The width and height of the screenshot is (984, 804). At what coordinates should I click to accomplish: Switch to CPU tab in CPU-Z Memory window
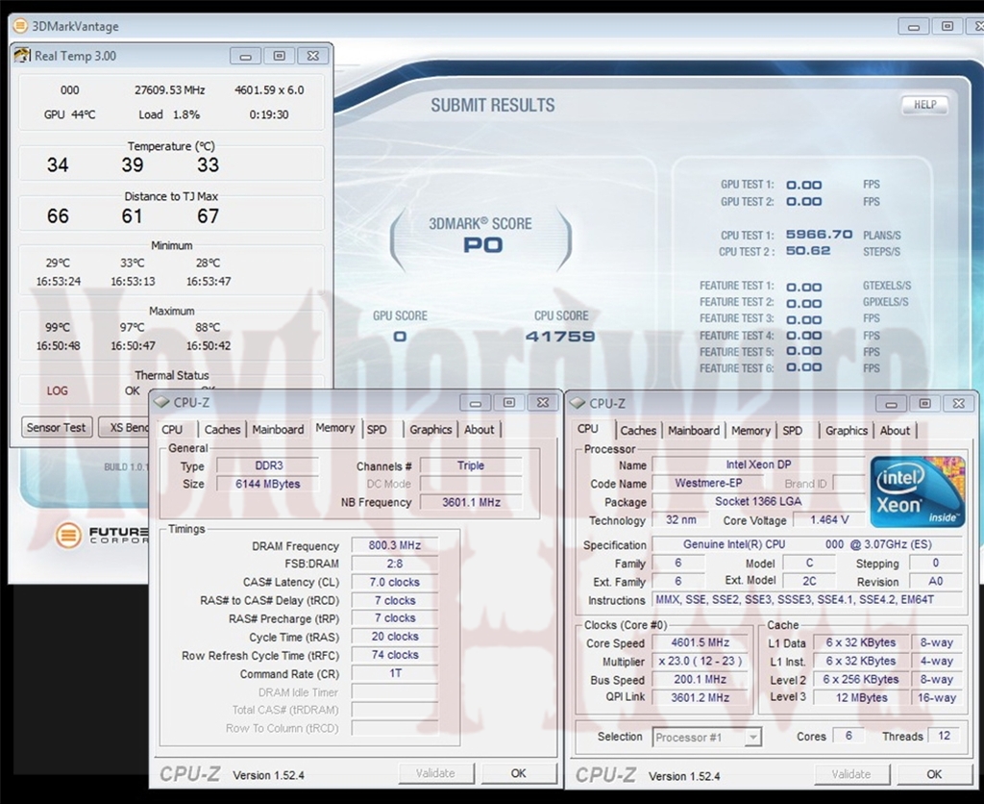172,430
